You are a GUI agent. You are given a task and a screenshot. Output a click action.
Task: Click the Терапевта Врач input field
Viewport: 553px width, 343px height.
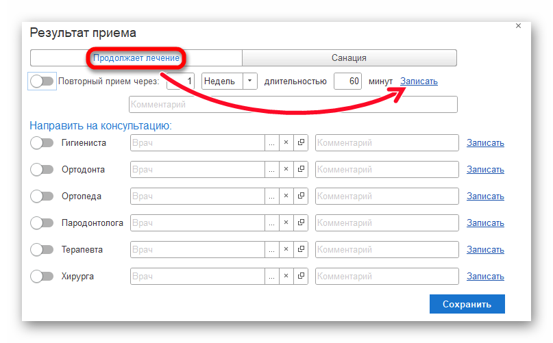pyautogui.click(x=197, y=250)
